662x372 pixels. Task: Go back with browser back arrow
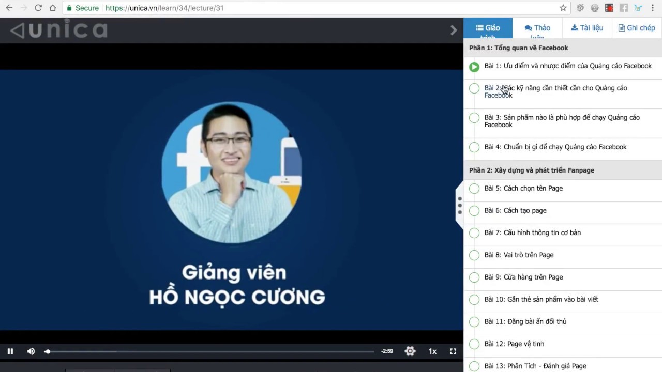point(9,8)
